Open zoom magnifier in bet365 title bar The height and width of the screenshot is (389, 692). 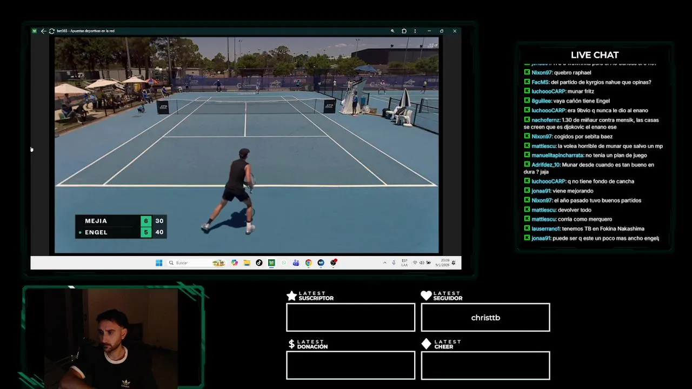pyautogui.click(x=392, y=31)
